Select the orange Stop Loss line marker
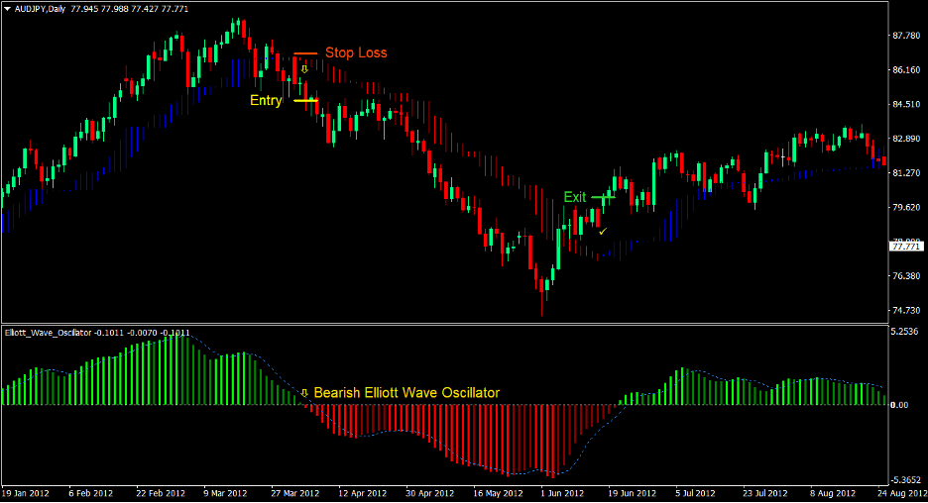 306,53
